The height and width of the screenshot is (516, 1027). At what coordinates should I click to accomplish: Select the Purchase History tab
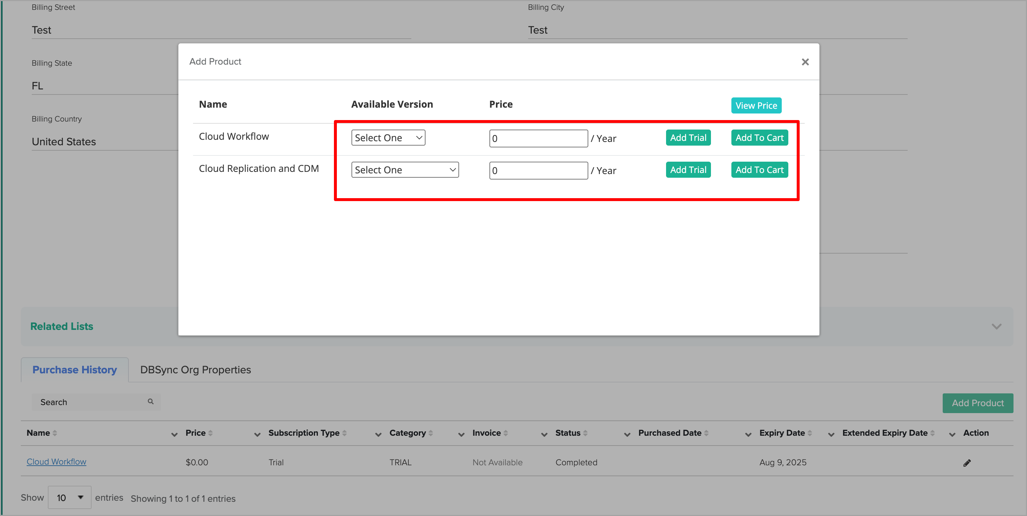(74, 370)
